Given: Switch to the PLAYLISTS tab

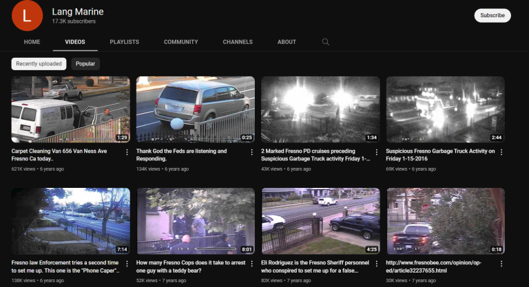Looking at the screenshot, I should click(125, 42).
